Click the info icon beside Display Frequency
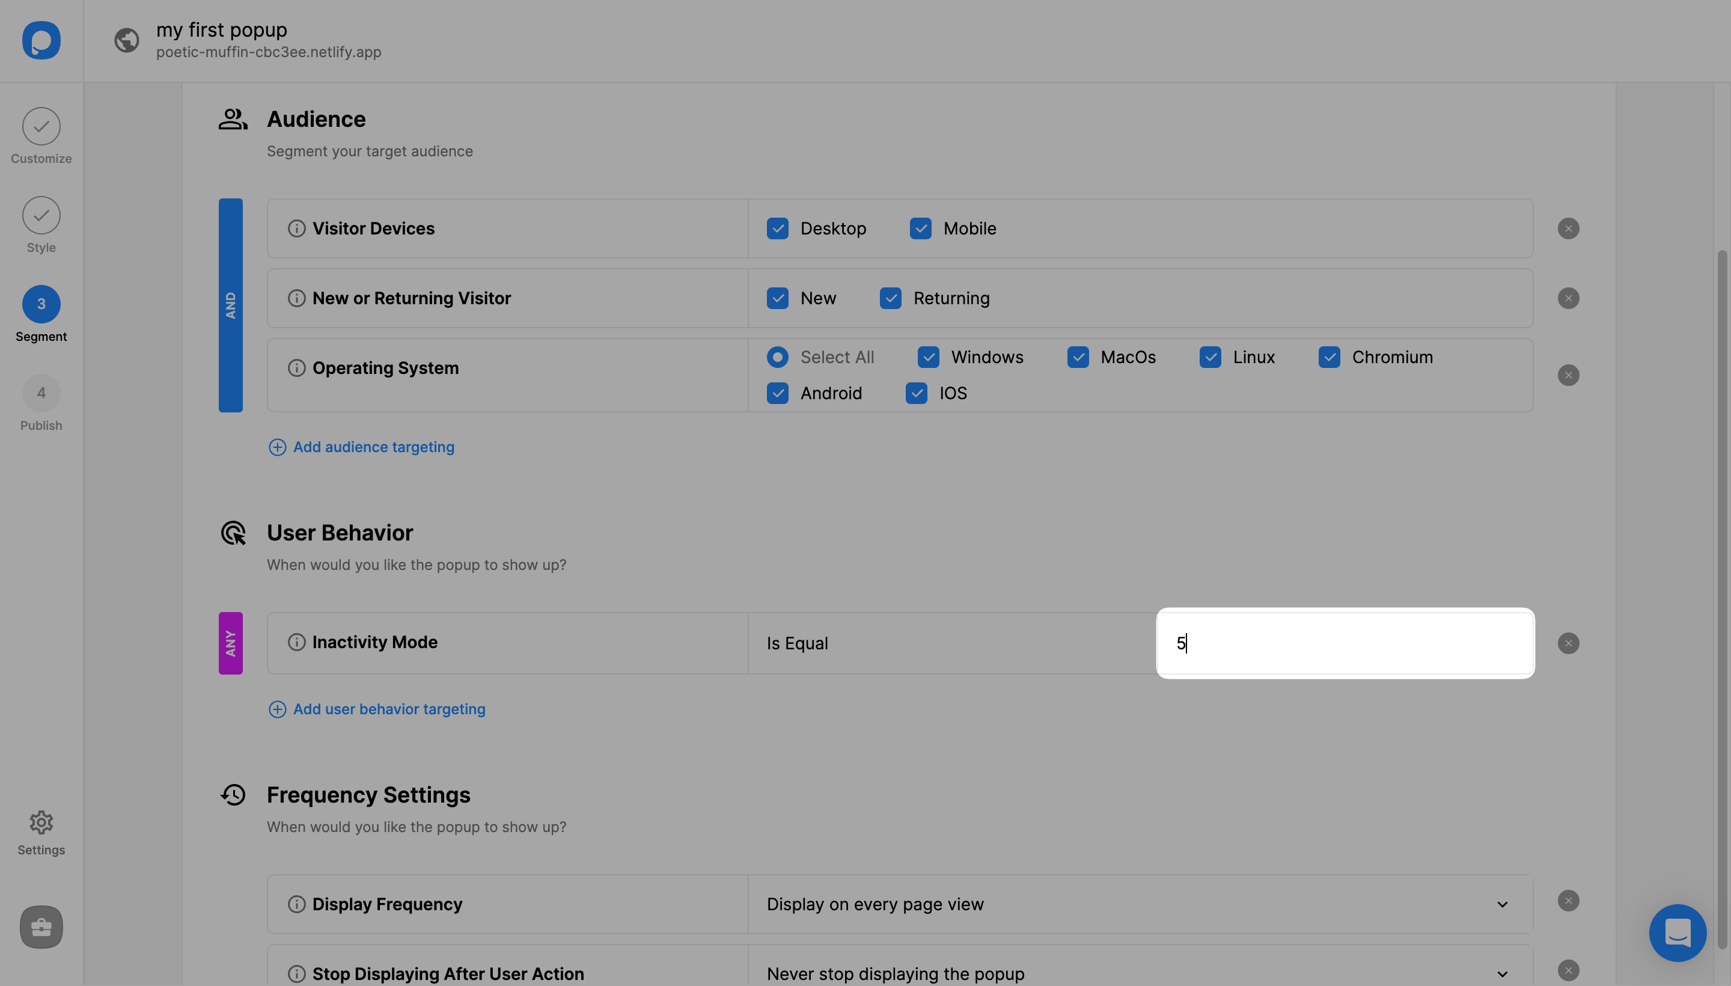This screenshot has height=986, width=1731. [296, 904]
